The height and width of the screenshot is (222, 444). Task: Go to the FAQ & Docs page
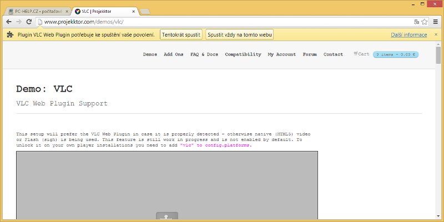pyautogui.click(x=204, y=54)
